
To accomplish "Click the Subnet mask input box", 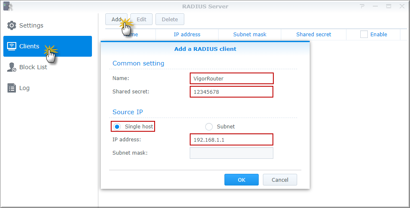I will pyautogui.click(x=232, y=153).
